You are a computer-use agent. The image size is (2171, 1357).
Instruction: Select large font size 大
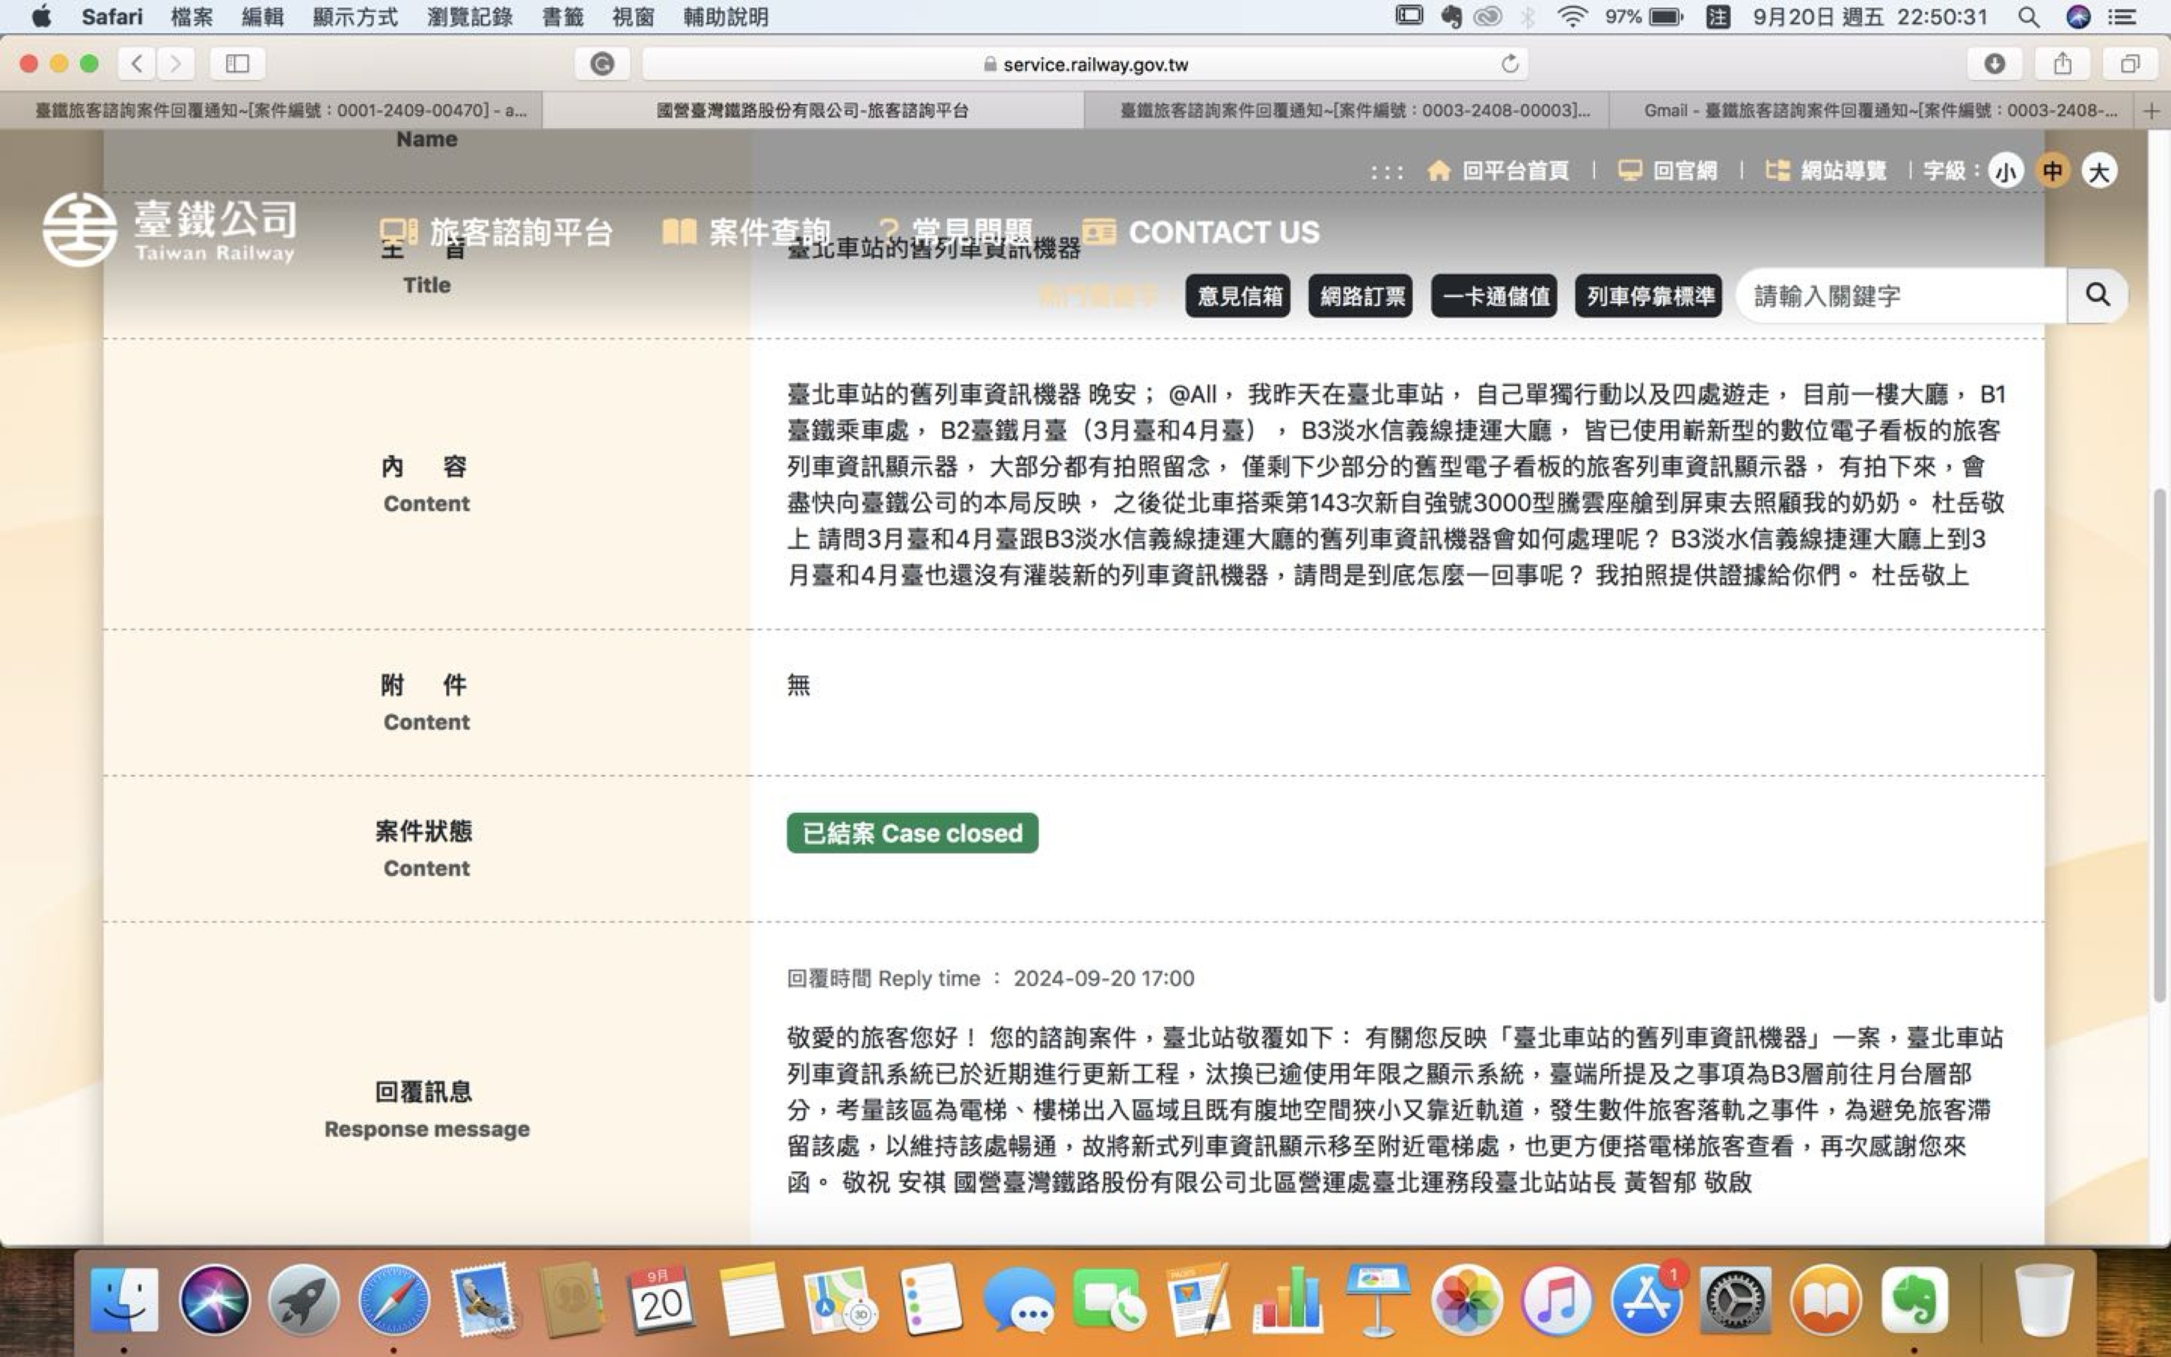pyautogui.click(x=2098, y=172)
